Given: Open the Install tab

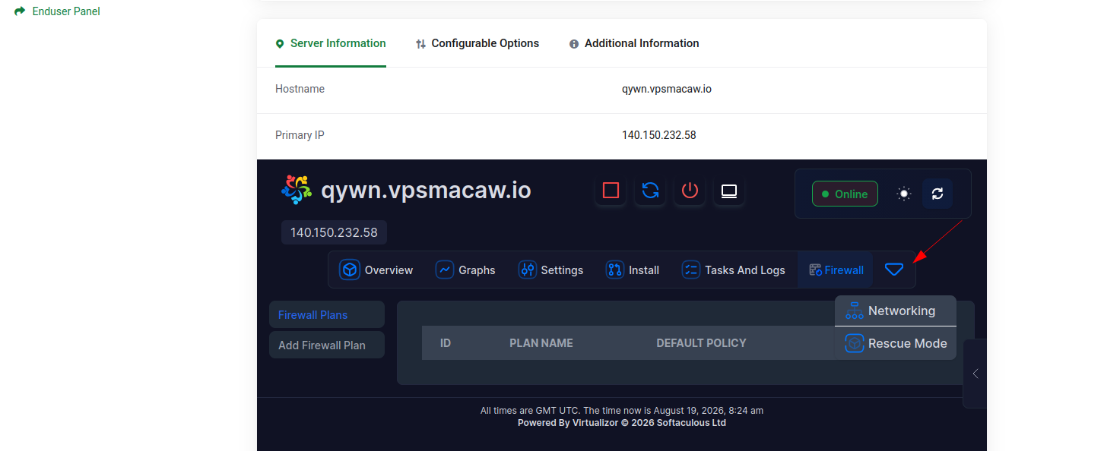Looking at the screenshot, I should 633,270.
